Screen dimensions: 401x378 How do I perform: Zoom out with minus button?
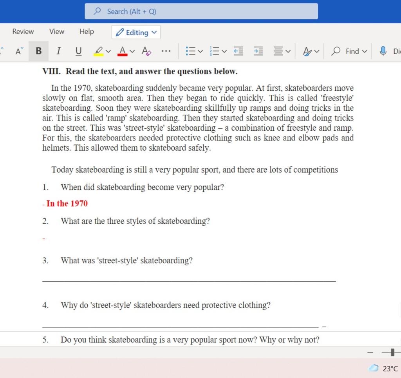(370, 353)
